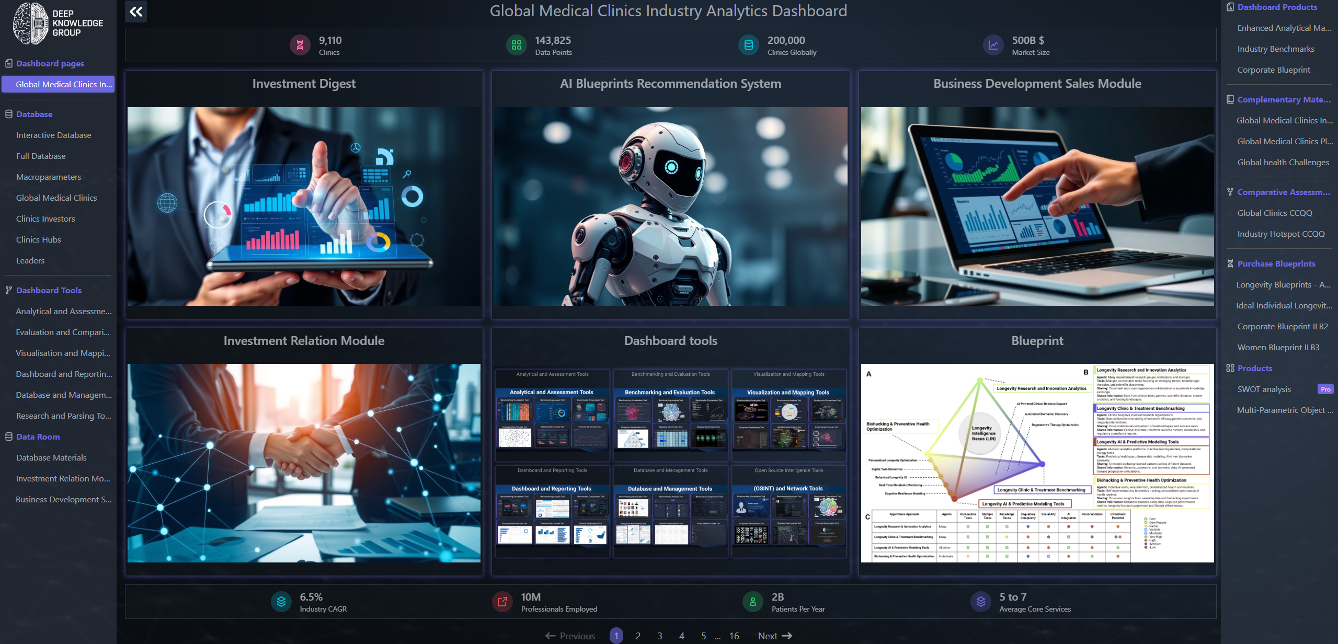Collapse sidebar with double-chevron icon

pyautogui.click(x=136, y=11)
